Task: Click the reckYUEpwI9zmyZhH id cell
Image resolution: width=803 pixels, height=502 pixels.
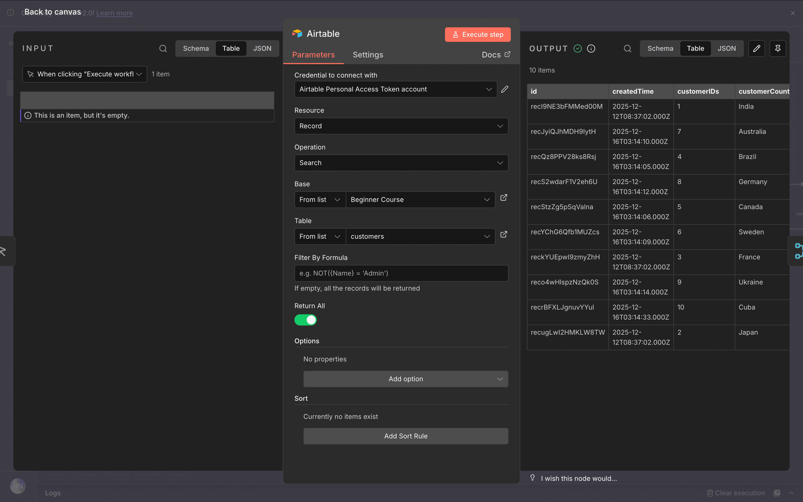Action: (568, 262)
